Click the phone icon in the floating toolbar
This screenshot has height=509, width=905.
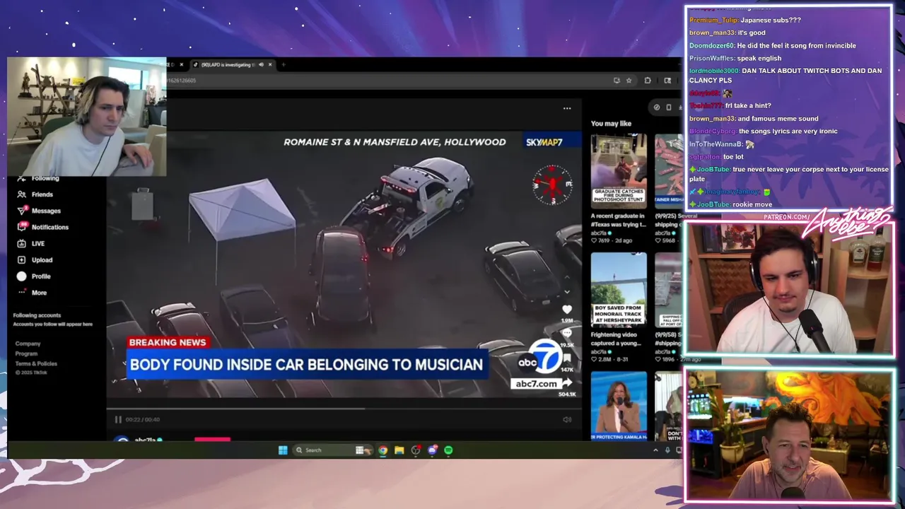[669, 107]
